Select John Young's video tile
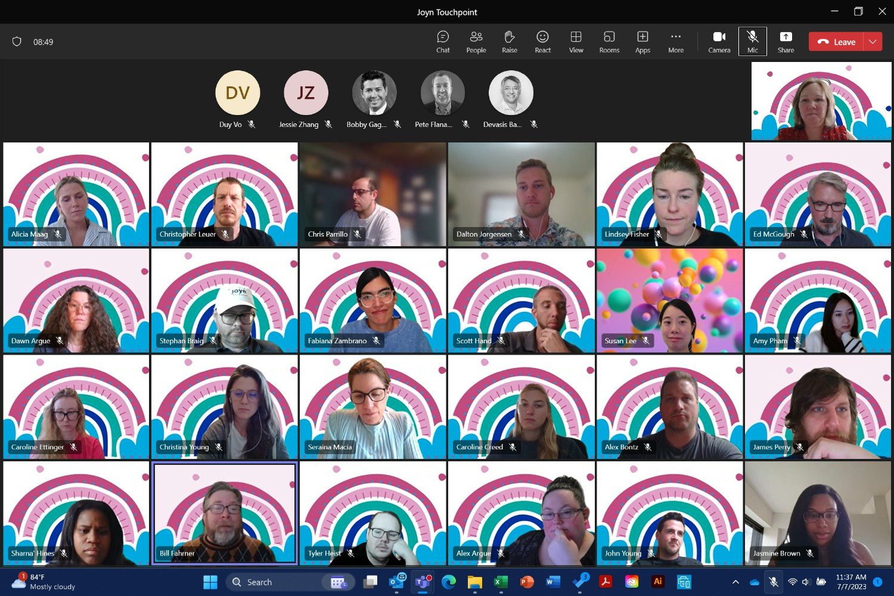This screenshot has height=596, width=894. 669,513
